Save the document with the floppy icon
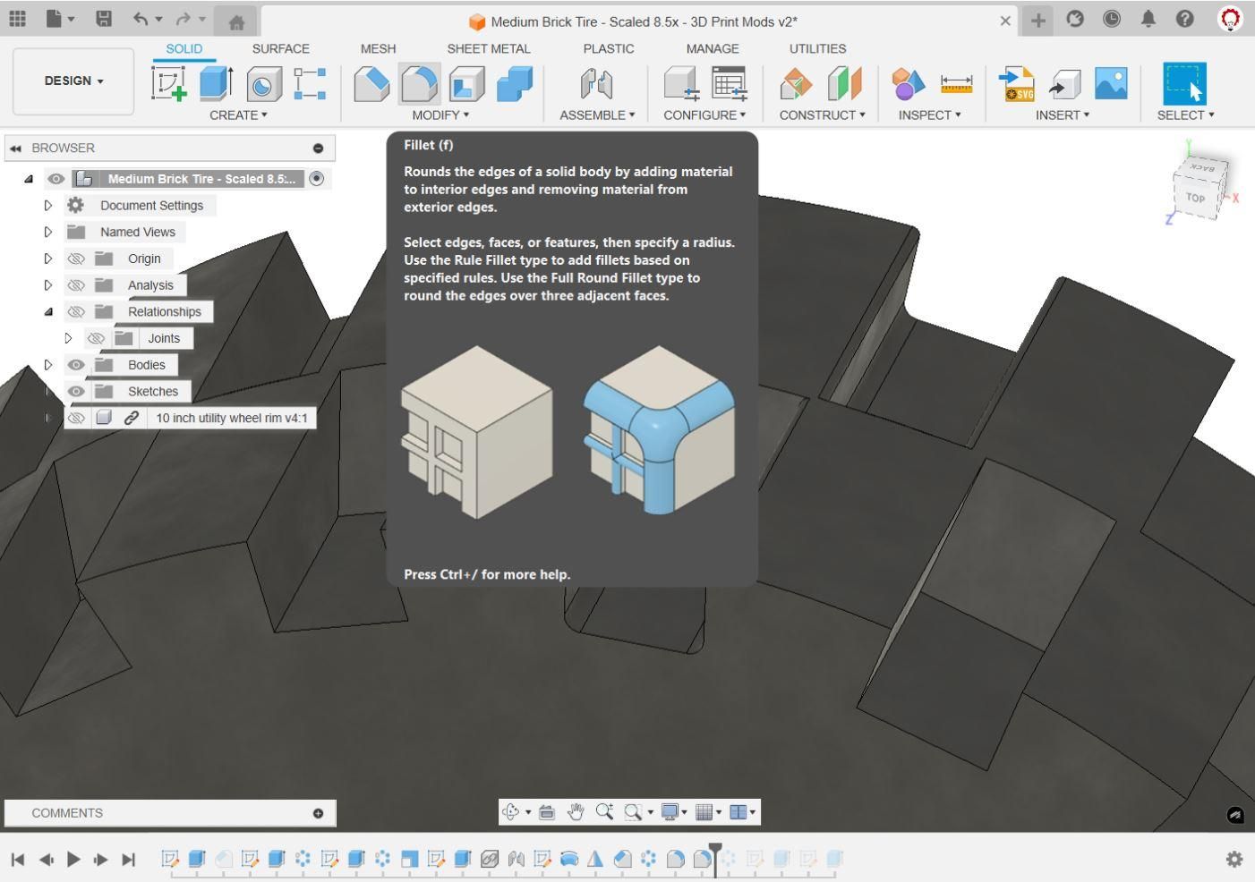The width and height of the screenshot is (1255, 882). coord(104,19)
